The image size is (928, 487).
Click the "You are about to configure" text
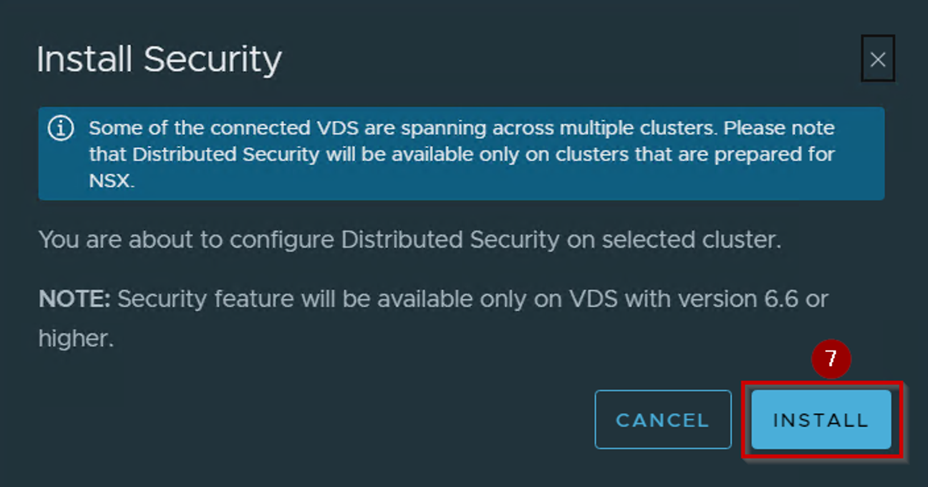[186, 240]
